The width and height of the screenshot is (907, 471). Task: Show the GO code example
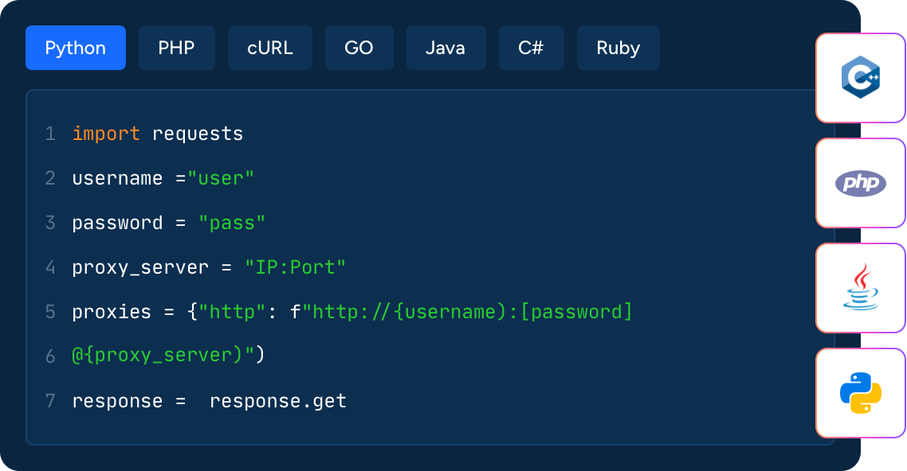click(x=359, y=48)
